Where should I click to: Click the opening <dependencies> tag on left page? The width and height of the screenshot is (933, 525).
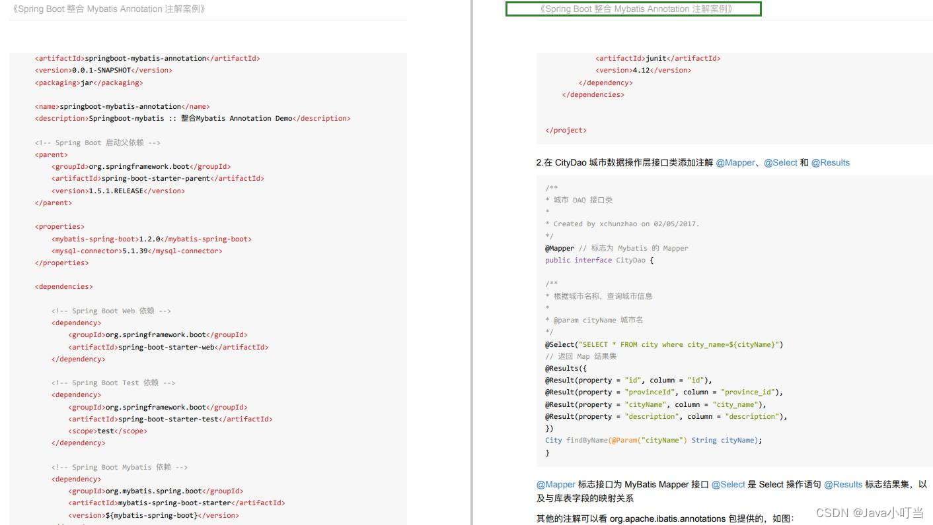(x=64, y=286)
